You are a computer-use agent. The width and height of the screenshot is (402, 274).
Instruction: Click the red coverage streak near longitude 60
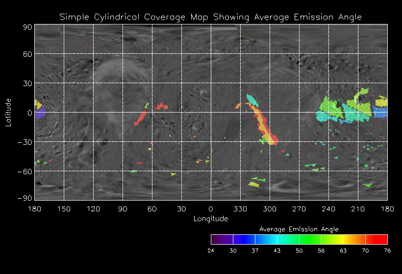[x=141, y=116]
